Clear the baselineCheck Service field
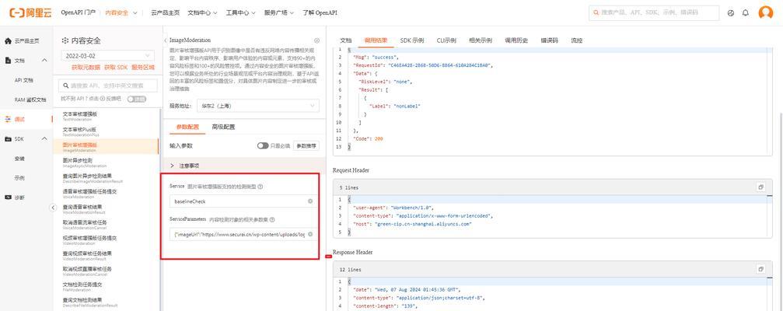783x311 pixels. point(310,201)
